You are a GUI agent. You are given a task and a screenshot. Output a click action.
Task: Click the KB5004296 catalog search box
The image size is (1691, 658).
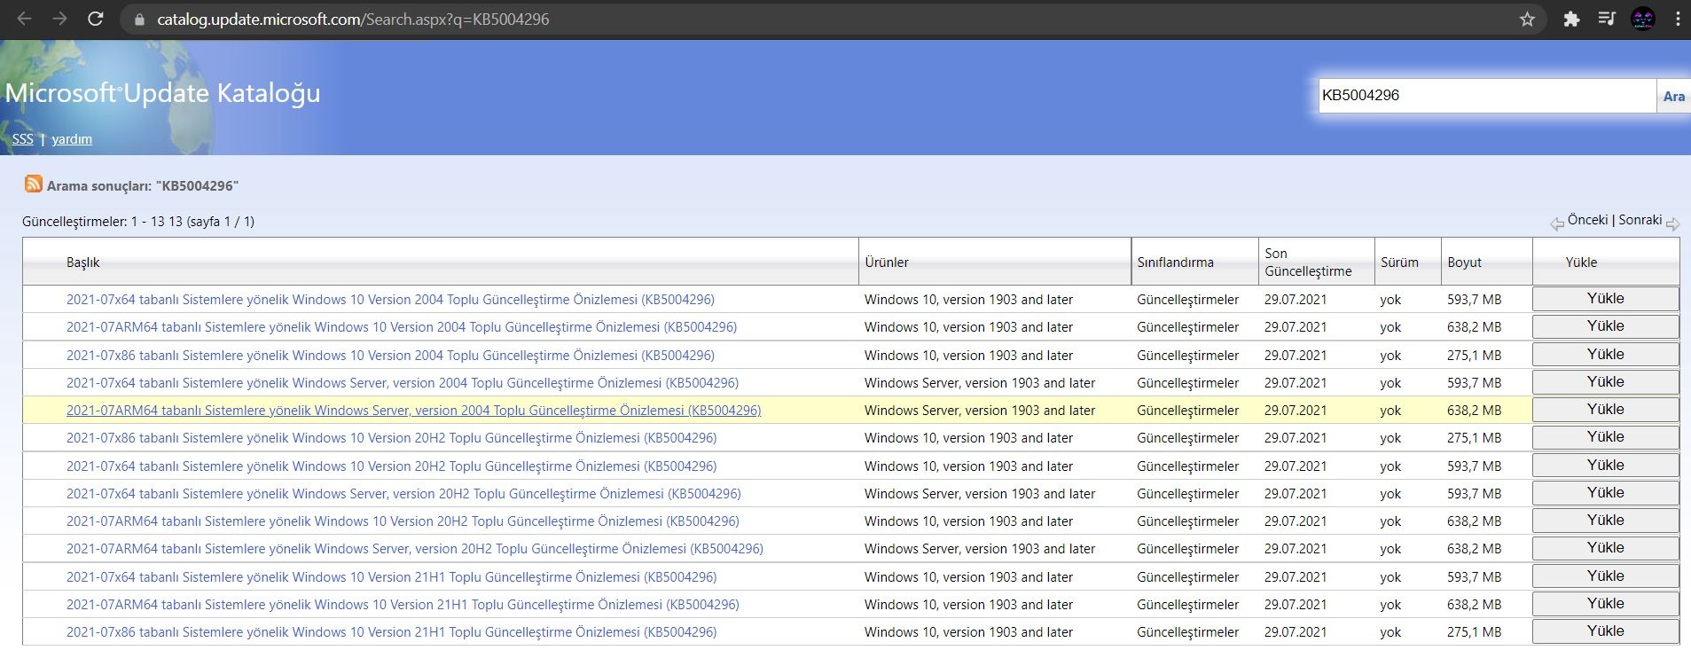click(1487, 96)
